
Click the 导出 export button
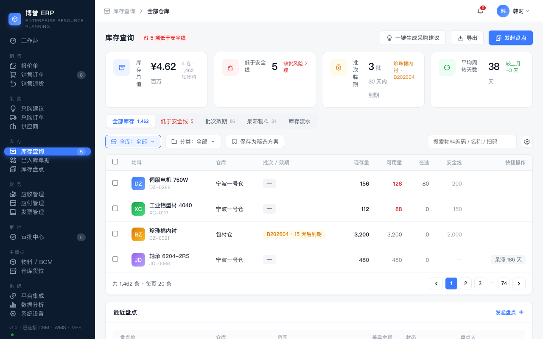(x=467, y=38)
